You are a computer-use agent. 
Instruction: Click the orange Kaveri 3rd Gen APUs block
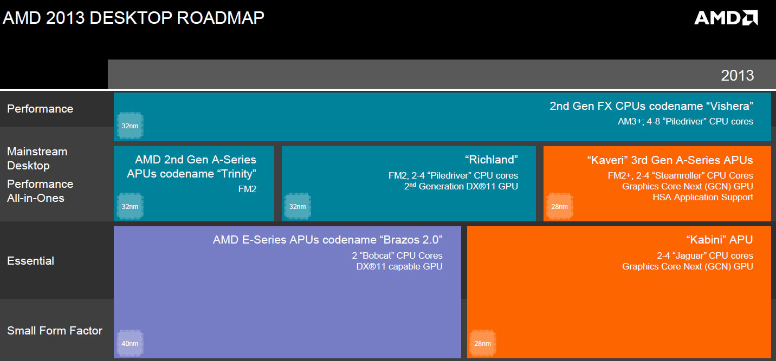click(656, 182)
